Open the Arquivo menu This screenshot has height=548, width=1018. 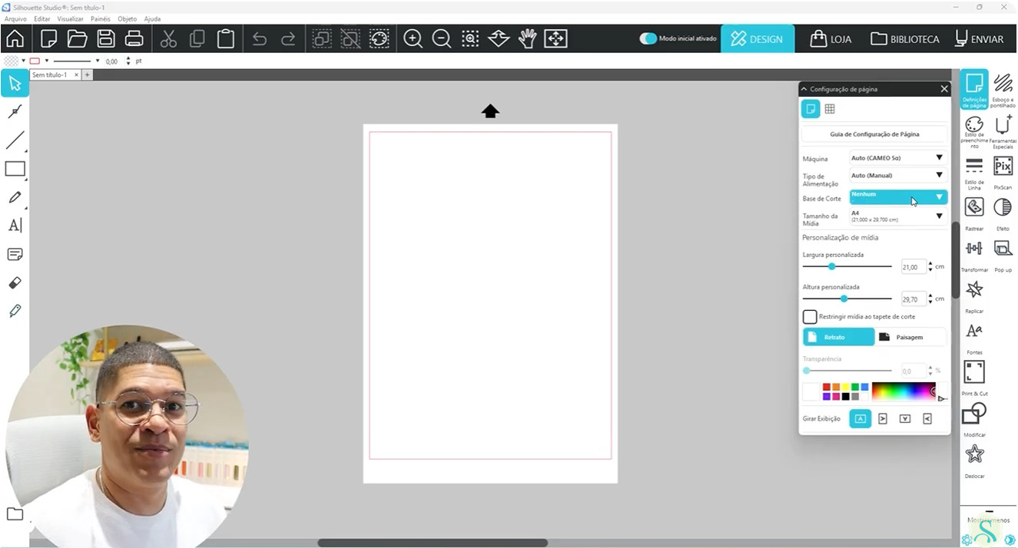pos(15,18)
